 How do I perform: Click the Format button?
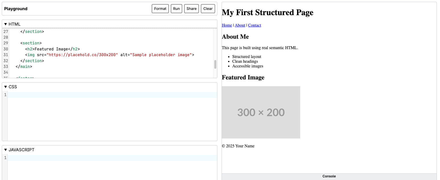(160, 9)
